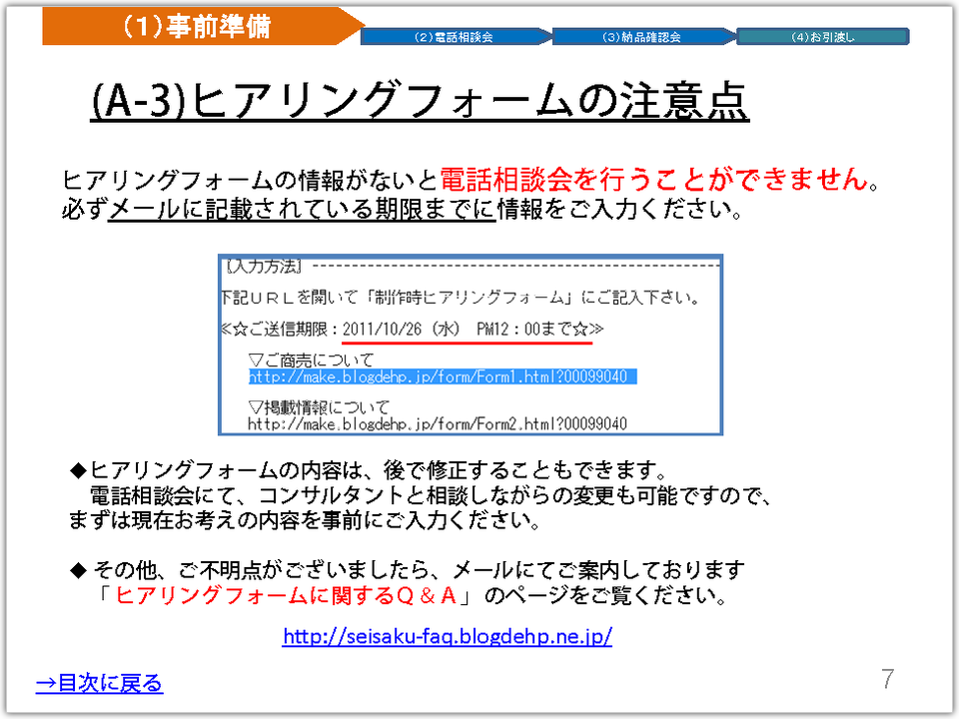Image resolution: width=959 pixels, height=719 pixels.
Task: Click the page number 7
Action: (887, 679)
